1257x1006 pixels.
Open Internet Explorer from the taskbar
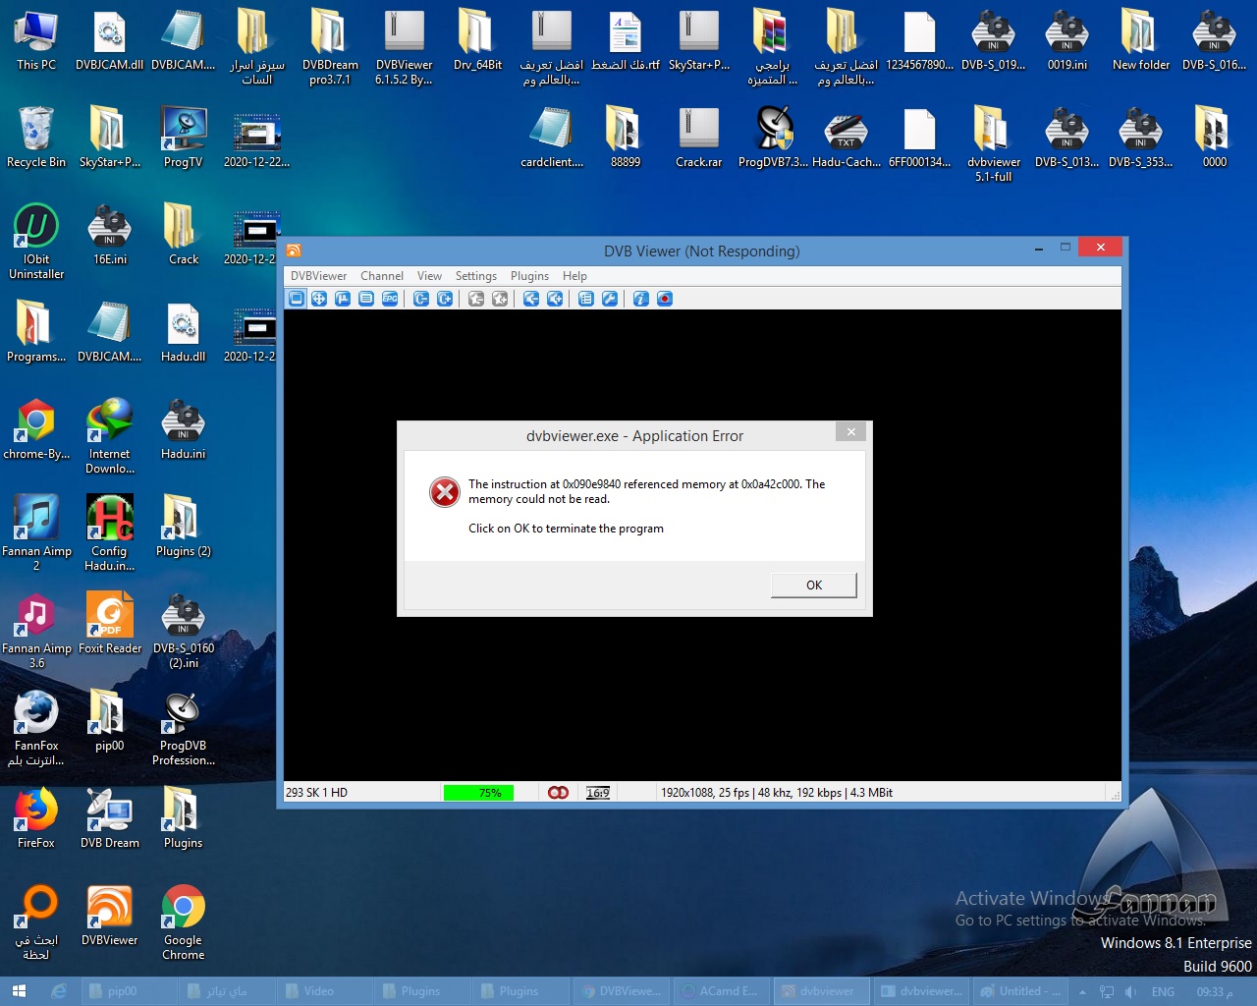[x=59, y=991]
